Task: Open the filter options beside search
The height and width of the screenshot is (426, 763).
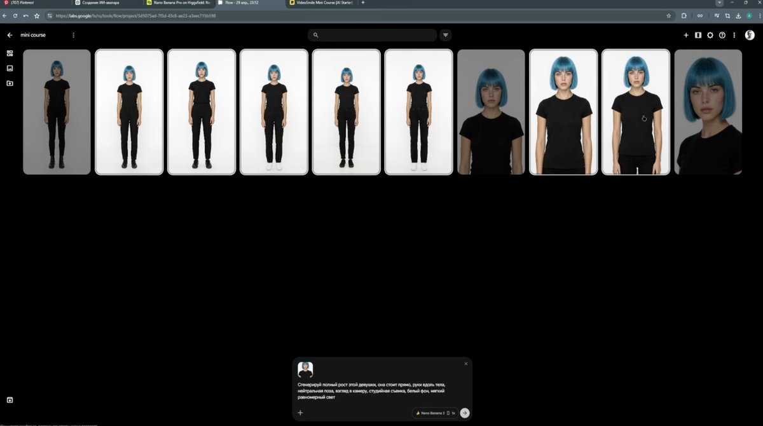Action: tap(446, 35)
